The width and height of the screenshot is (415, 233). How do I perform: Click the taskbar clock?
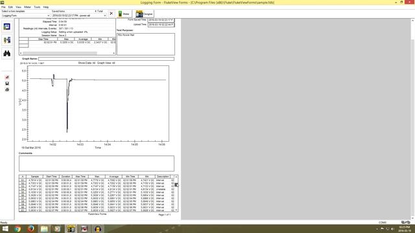point(405,228)
